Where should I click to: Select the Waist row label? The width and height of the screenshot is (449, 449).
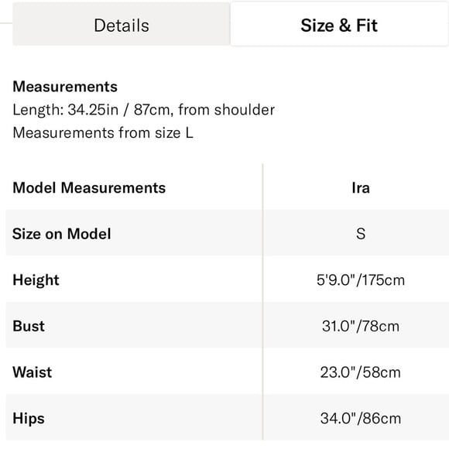(33, 372)
